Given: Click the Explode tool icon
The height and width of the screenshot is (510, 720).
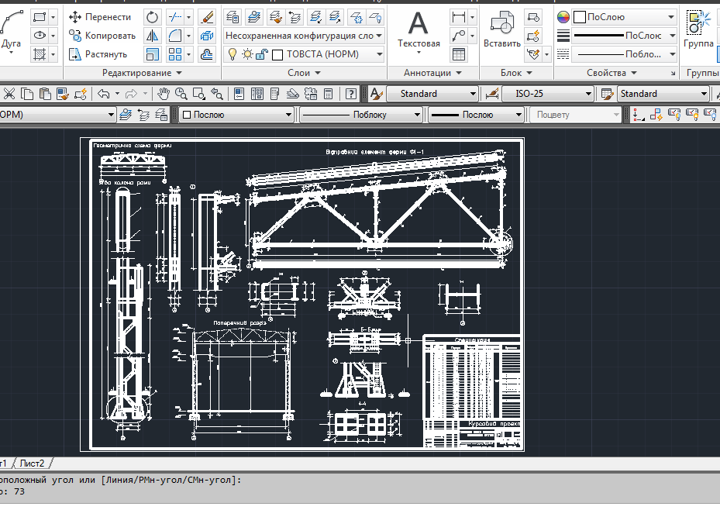Looking at the screenshot, I should (x=207, y=36).
